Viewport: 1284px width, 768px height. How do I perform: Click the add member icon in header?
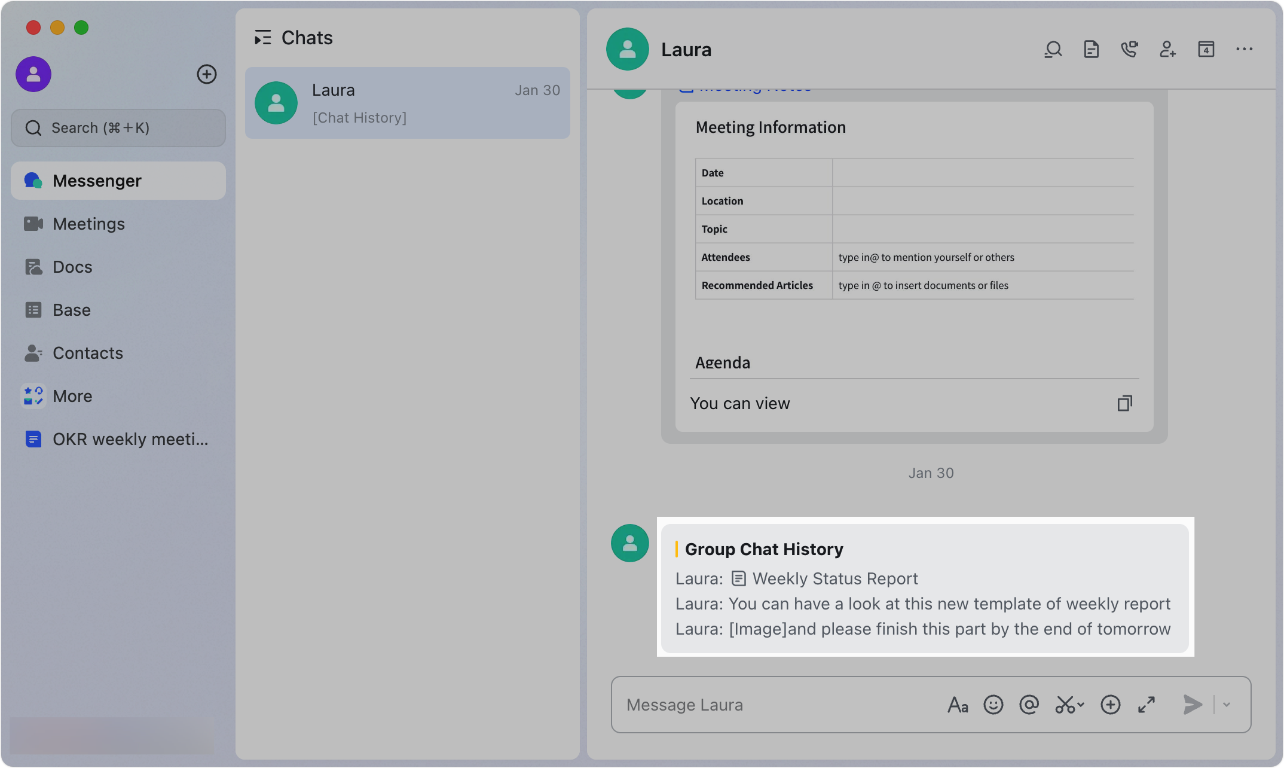click(1167, 50)
